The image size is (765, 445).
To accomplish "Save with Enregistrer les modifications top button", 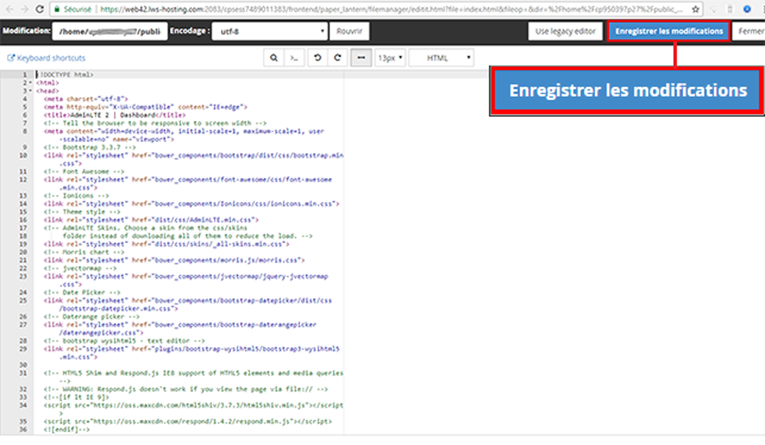I will 669,31.
